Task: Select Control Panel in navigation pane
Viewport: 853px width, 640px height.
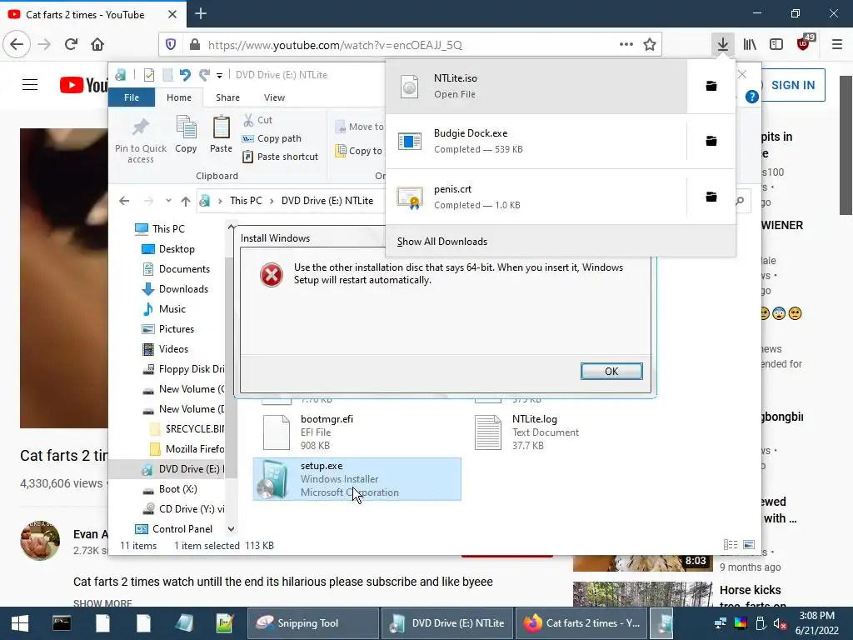Action: pyautogui.click(x=182, y=529)
